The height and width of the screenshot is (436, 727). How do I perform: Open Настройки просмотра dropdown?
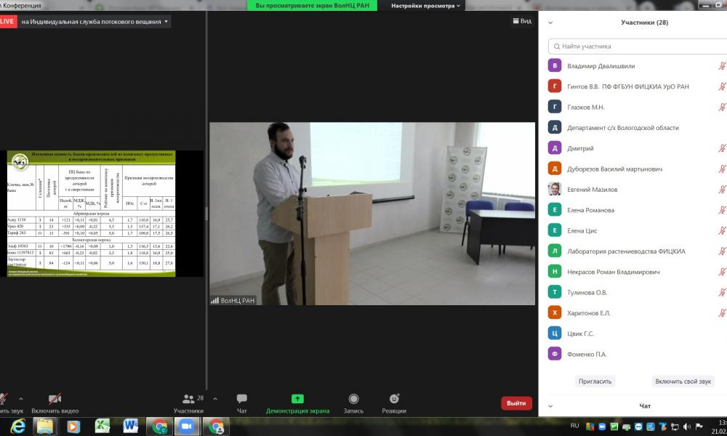tap(425, 6)
